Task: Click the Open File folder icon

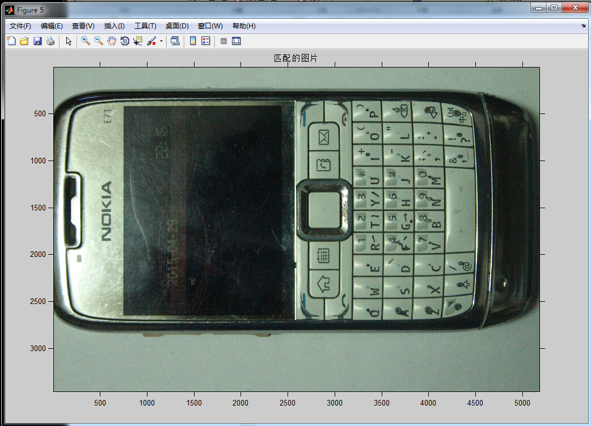Action: (x=24, y=41)
